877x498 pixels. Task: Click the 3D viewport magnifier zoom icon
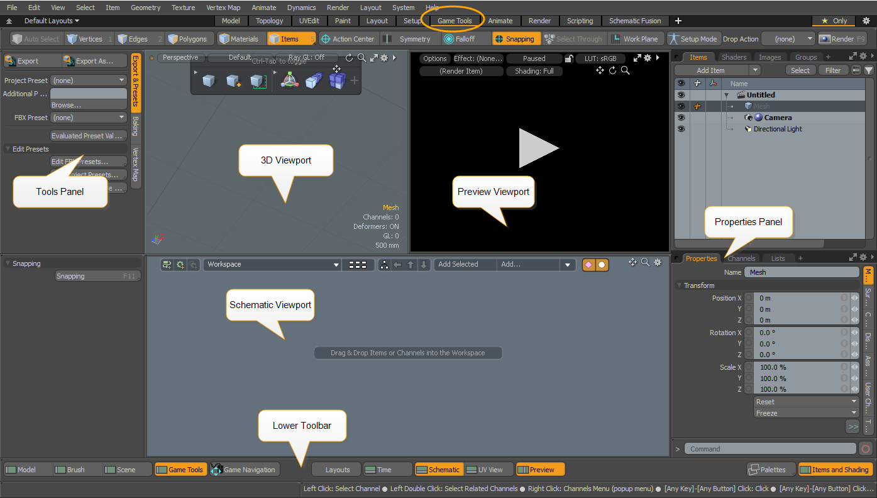point(362,58)
